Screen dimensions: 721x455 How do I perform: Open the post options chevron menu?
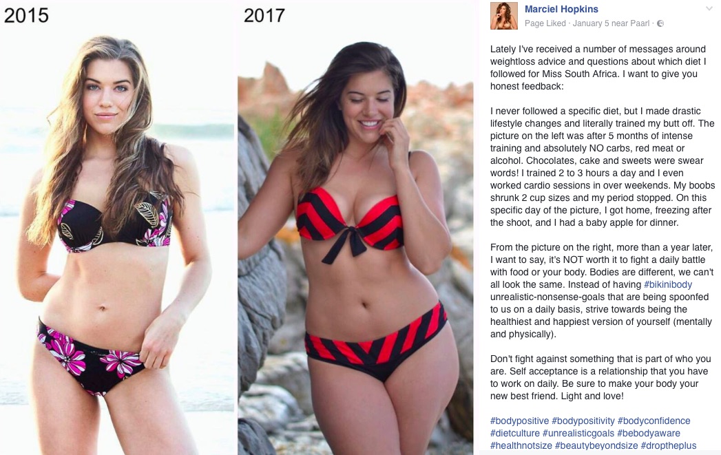click(x=709, y=9)
